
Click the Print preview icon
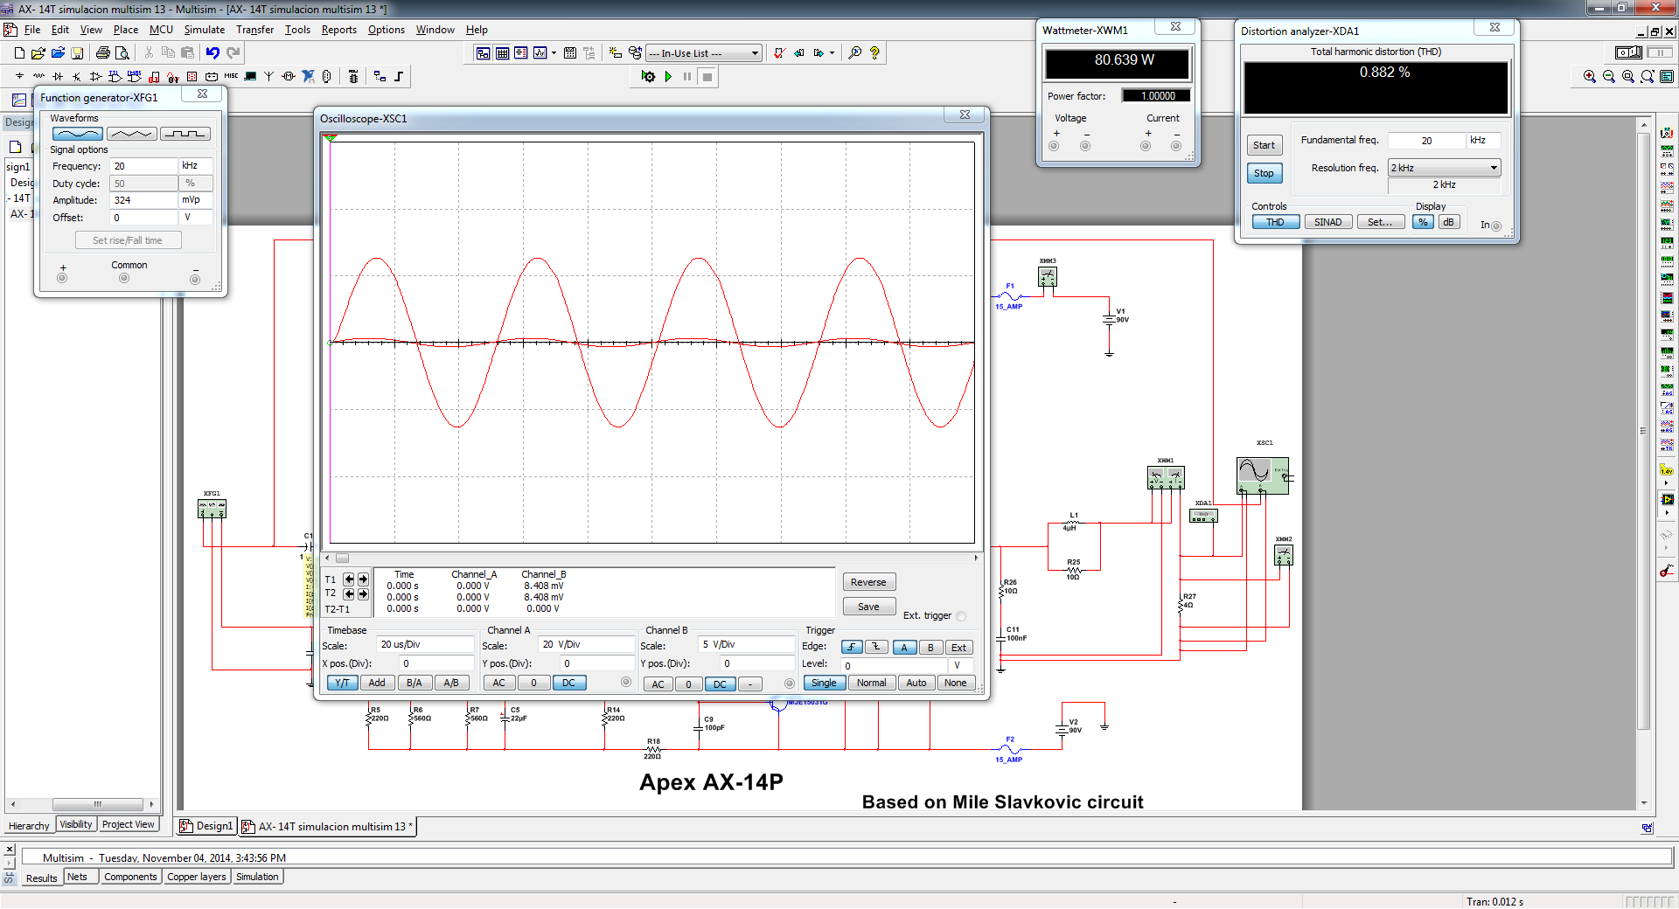click(x=122, y=53)
